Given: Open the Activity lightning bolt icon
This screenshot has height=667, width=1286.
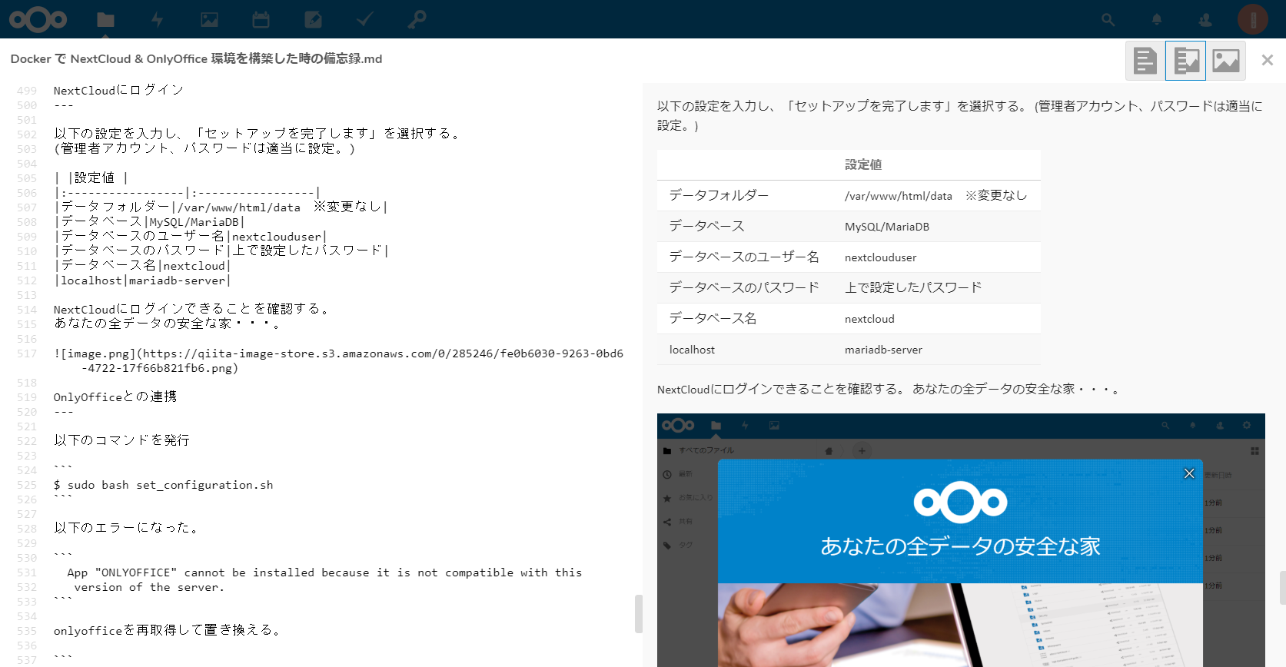Looking at the screenshot, I should pyautogui.click(x=158, y=20).
